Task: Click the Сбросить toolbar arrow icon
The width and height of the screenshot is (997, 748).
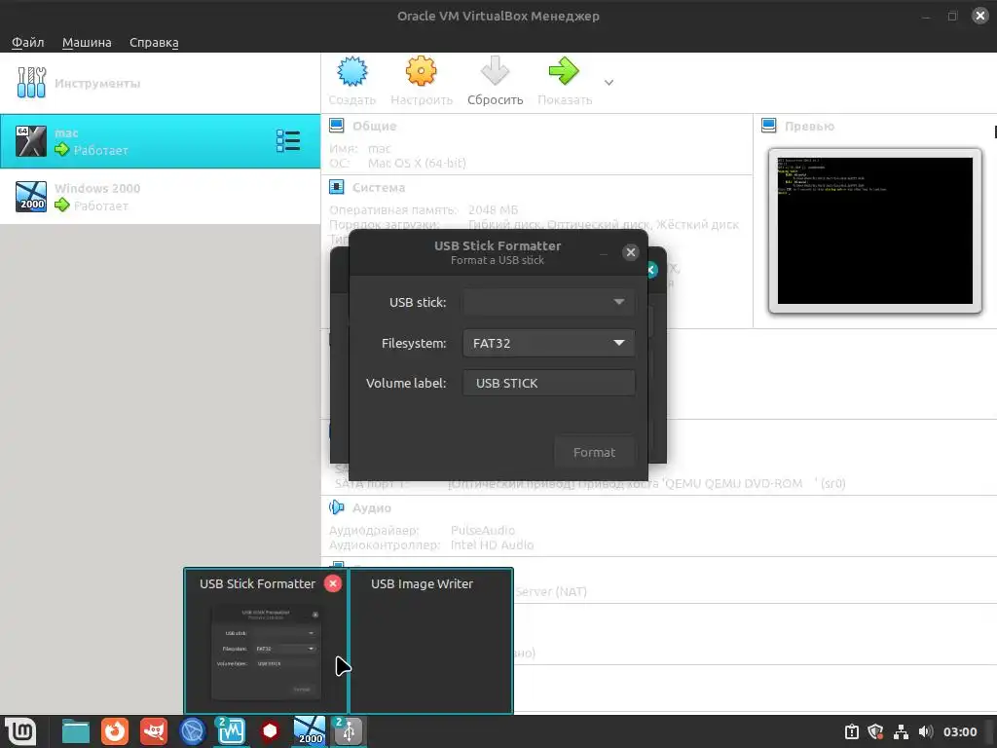Action: [x=495, y=71]
